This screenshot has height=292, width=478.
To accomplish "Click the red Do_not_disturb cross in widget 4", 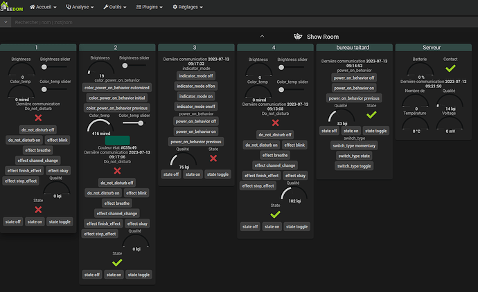I will (x=275, y=122).
